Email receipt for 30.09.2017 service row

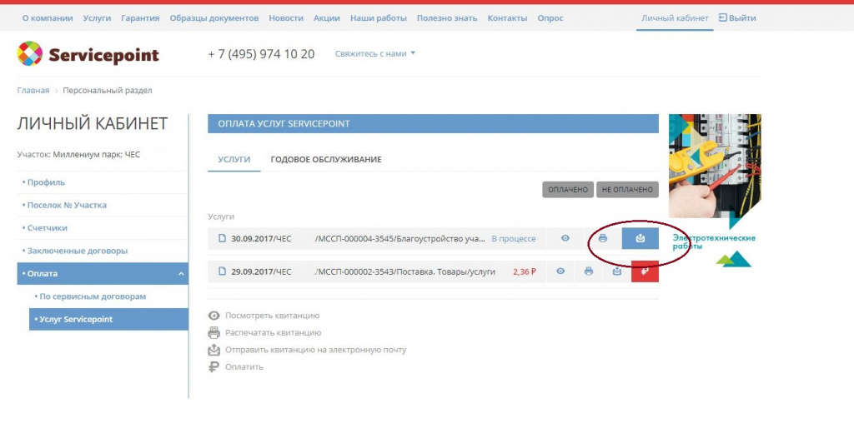coord(640,238)
